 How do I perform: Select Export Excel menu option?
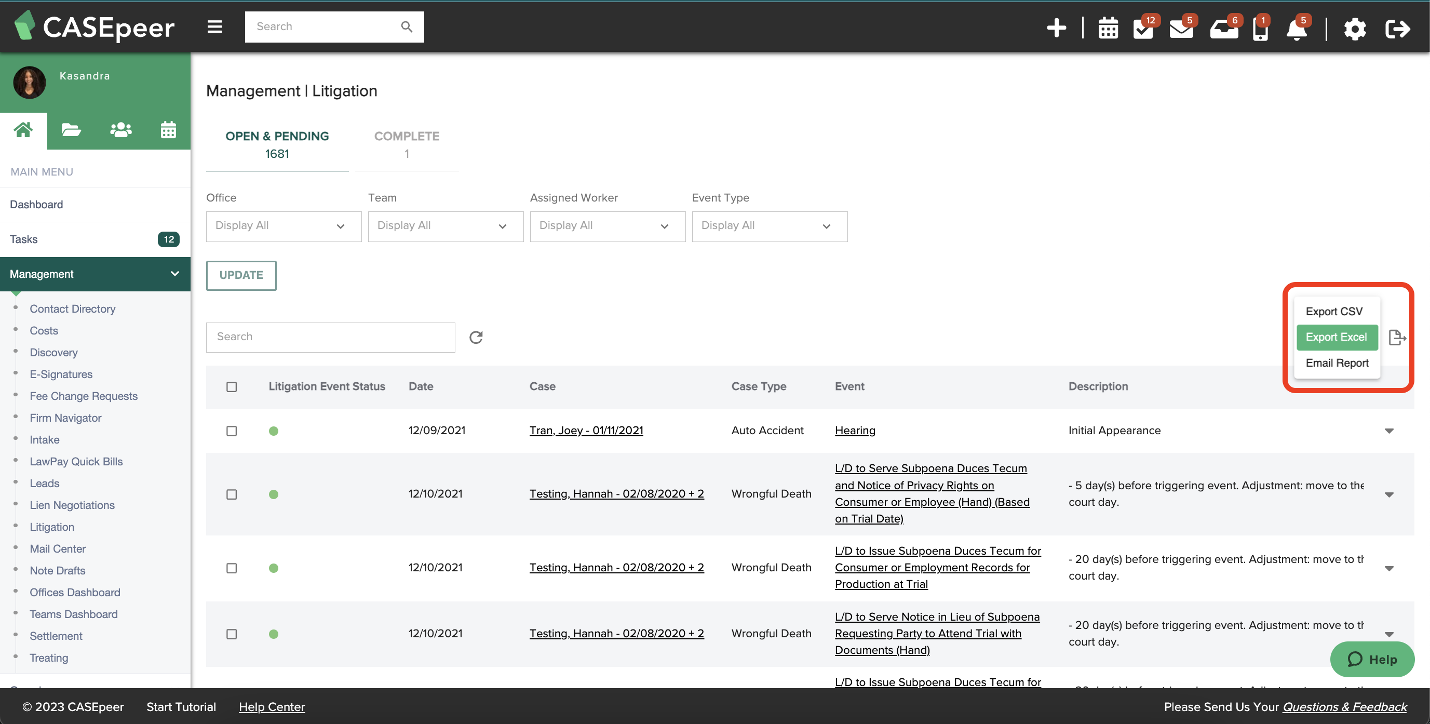pyautogui.click(x=1337, y=337)
